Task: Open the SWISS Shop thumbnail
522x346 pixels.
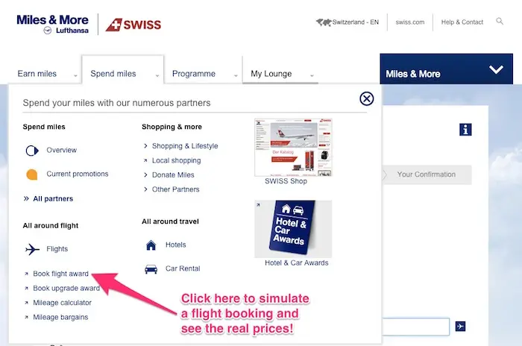Action: (x=293, y=148)
